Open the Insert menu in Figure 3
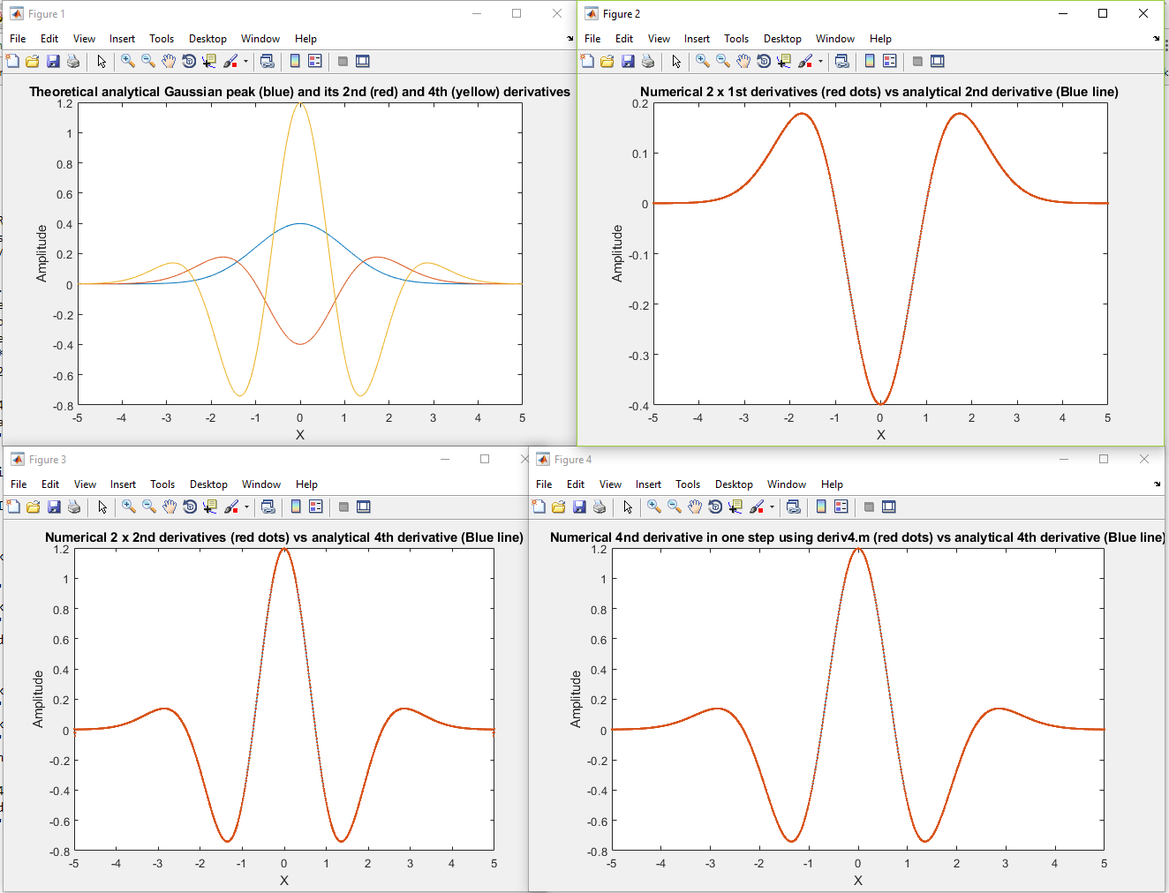Screen dimensions: 1169x893 tap(123, 484)
